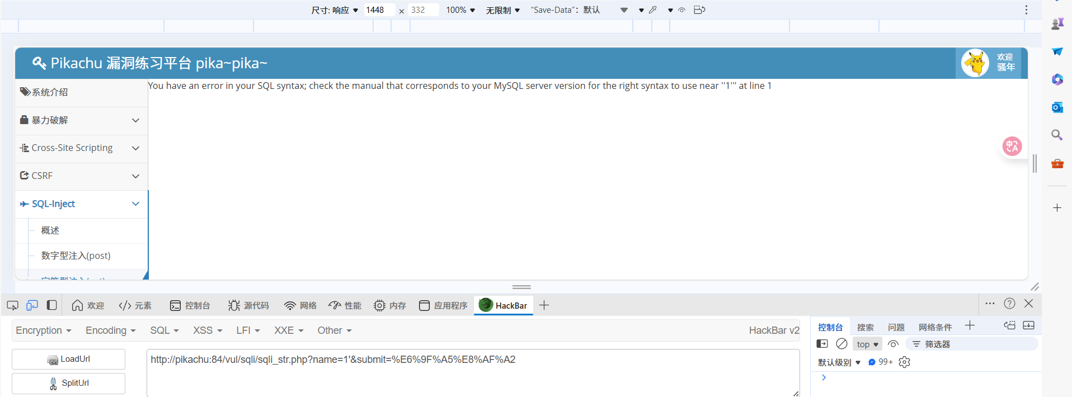Image resolution: width=1072 pixels, height=397 pixels.
Task: Open console settings gear icon
Action: (x=904, y=362)
